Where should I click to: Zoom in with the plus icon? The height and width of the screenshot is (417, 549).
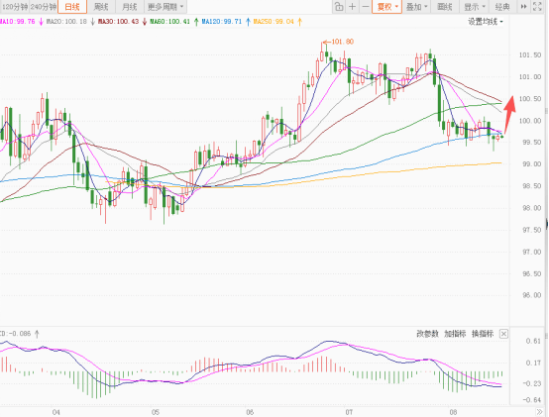(352, 7)
